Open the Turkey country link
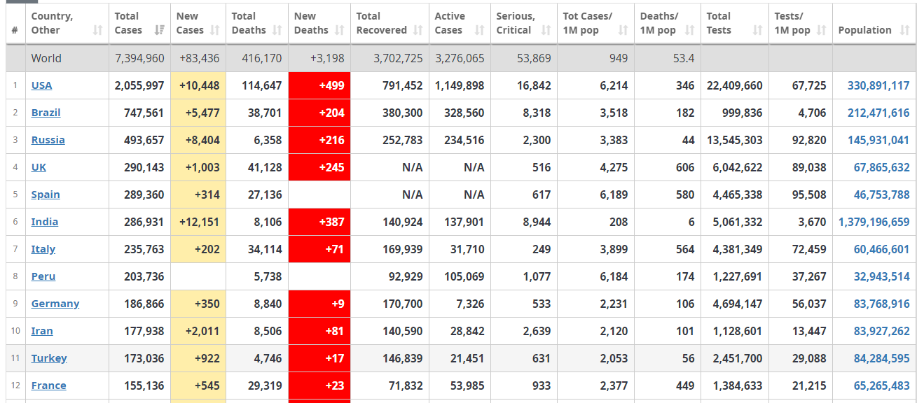Screen dimensions: 917x403 49,358
